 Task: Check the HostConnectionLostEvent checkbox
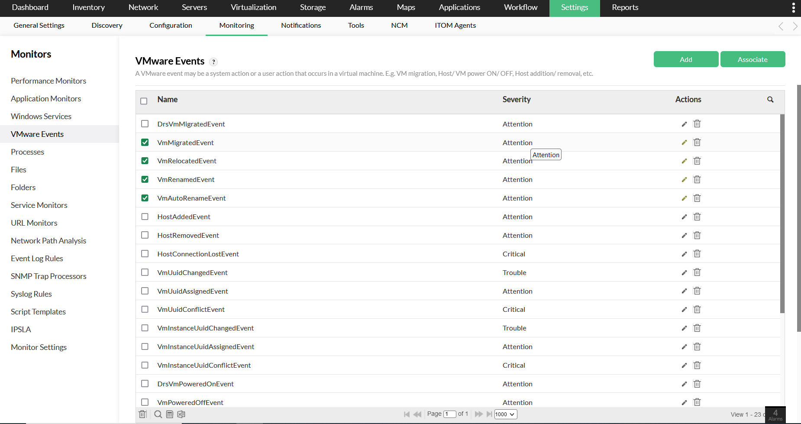(x=145, y=254)
